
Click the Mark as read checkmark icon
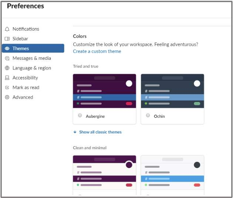point(7,88)
